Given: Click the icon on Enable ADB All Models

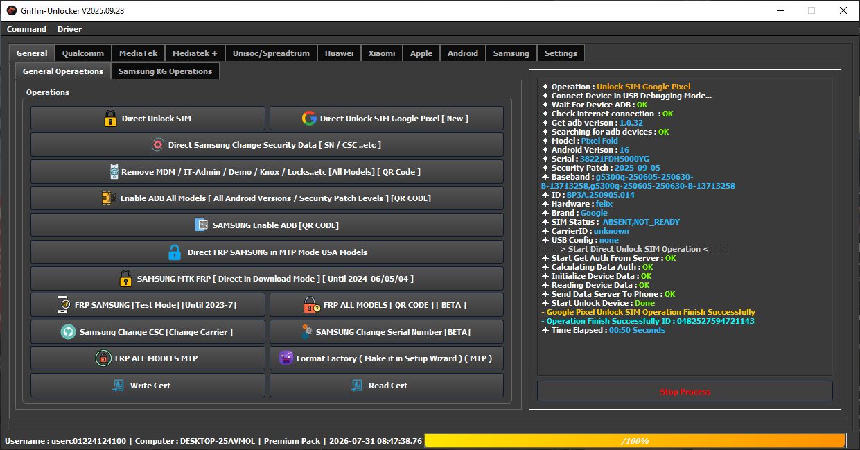Looking at the screenshot, I should 109,198.
